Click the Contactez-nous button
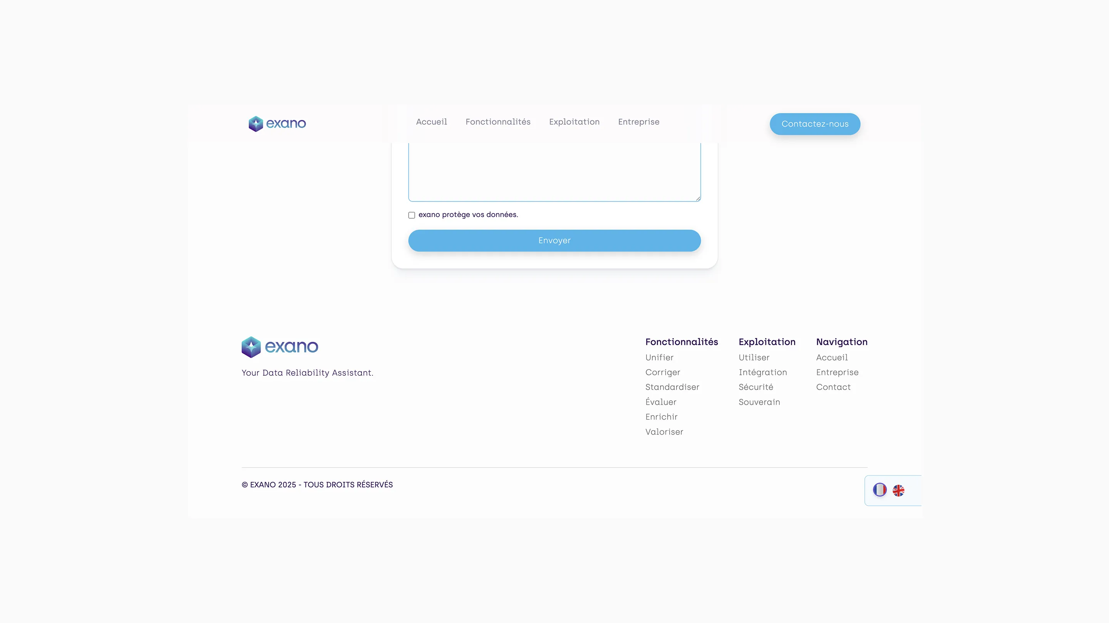 (x=814, y=124)
